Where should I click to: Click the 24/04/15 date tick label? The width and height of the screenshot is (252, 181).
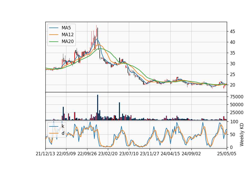(170, 154)
